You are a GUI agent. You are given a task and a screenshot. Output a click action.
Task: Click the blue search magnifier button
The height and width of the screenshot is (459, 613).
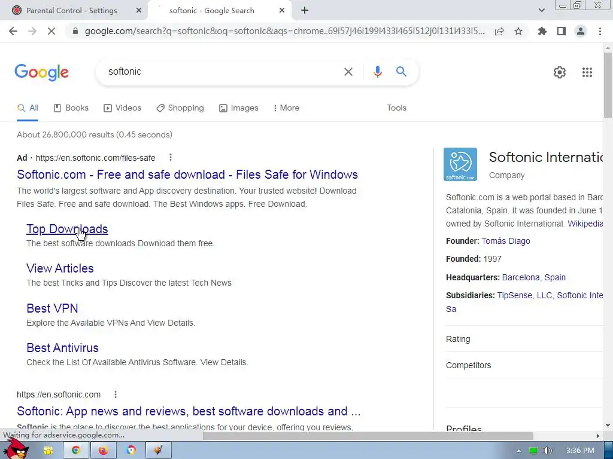(401, 72)
